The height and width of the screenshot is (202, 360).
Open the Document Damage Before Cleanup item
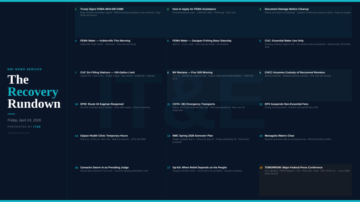point(287,9)
